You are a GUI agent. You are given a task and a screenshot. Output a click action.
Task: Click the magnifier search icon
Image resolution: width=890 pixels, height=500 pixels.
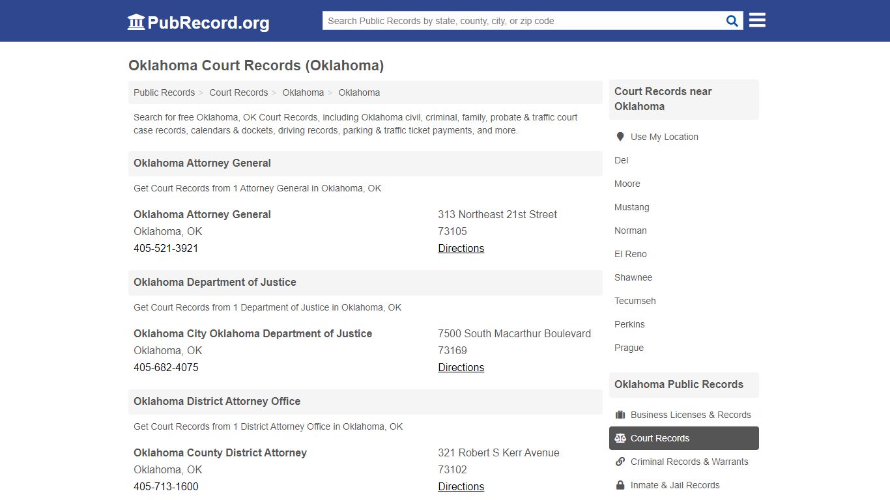(x=732, y=21)
